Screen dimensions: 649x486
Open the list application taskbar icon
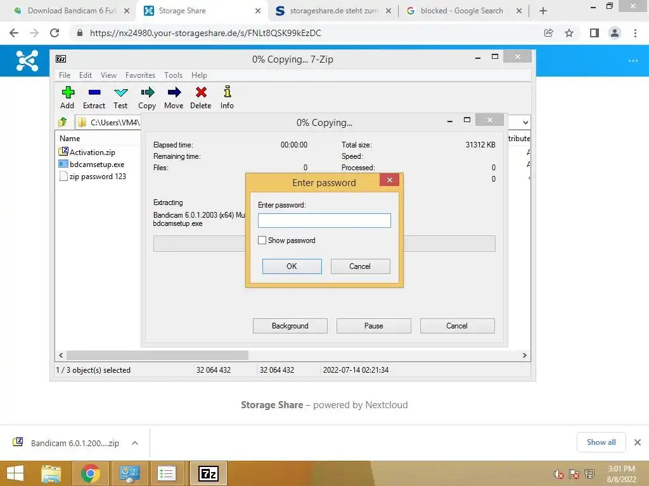(167, 473)
